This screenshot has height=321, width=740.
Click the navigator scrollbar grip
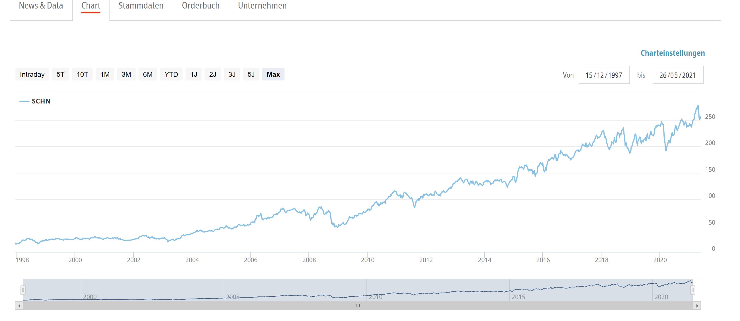pos(358,305)
